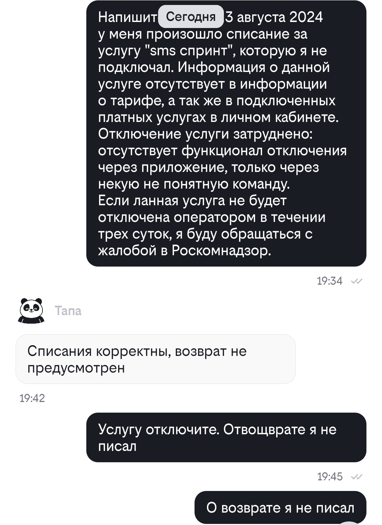Tap the Сегодня date badge
382x525 pixels.
click(191, 17)
